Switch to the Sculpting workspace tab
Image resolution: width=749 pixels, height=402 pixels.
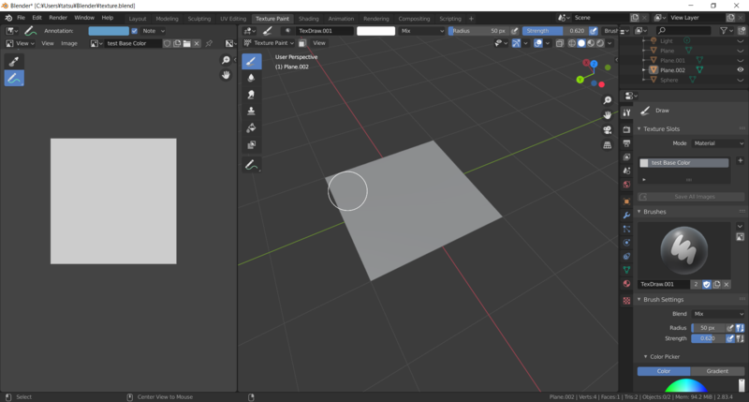click(199, 19)
